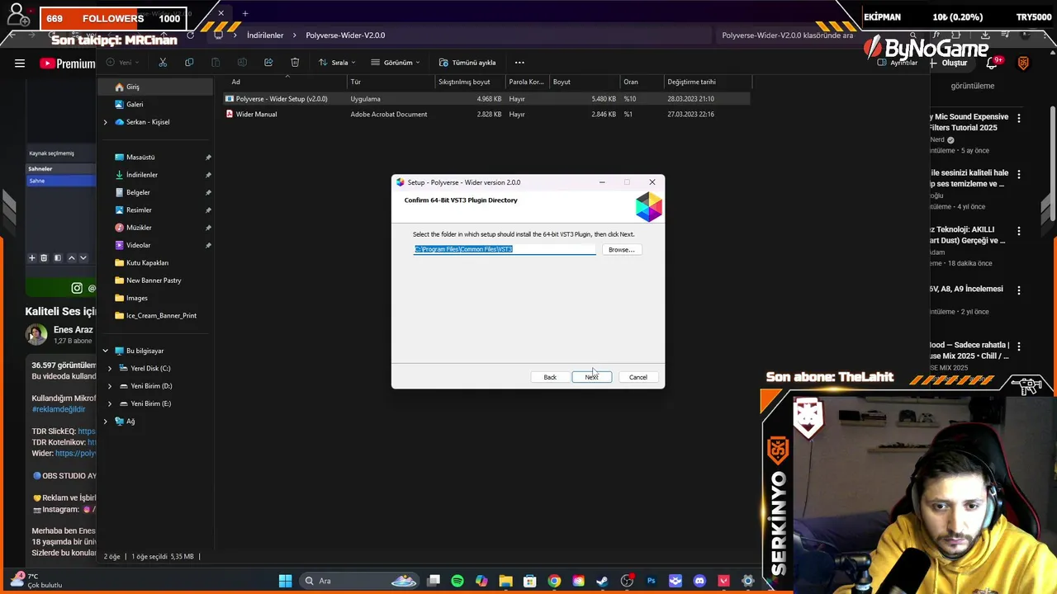Click Cancel in the Setup dialog

coord(638,377)
